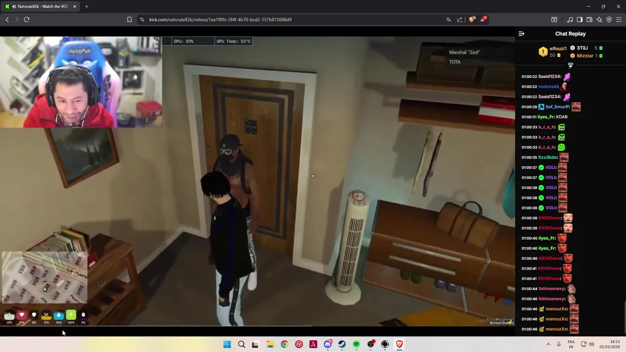Screen dimensions: 626x352
Task: Reload the page with the refresh icon
Action: (x=27, y=20)
